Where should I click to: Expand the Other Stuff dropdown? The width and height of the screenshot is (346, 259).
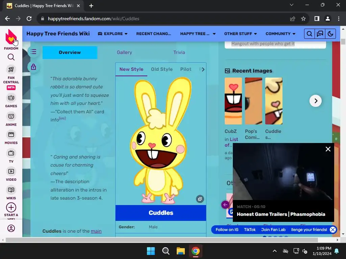pyautogui.click(x=241, y=34)
